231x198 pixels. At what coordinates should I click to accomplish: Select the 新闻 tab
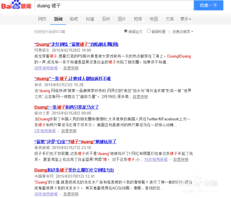point(58,19)
